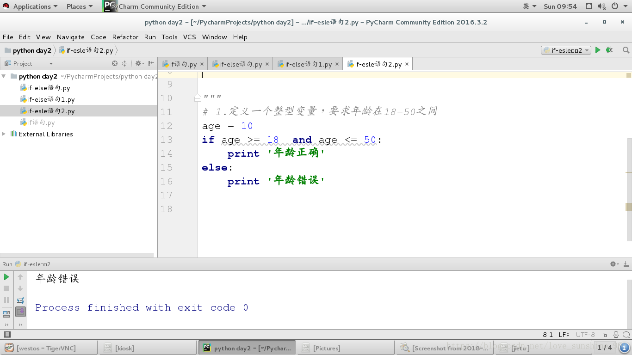
Task: Open GNOME Places menu
Action: pyautogui.click(x=79, y=6)
